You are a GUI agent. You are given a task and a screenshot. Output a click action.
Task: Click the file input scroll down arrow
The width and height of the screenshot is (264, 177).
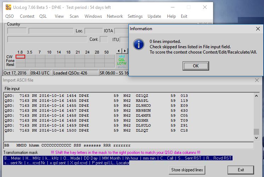coord(256,138)
